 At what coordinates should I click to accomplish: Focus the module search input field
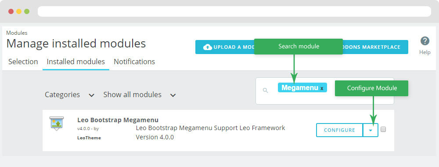click(x=325, y=91)
